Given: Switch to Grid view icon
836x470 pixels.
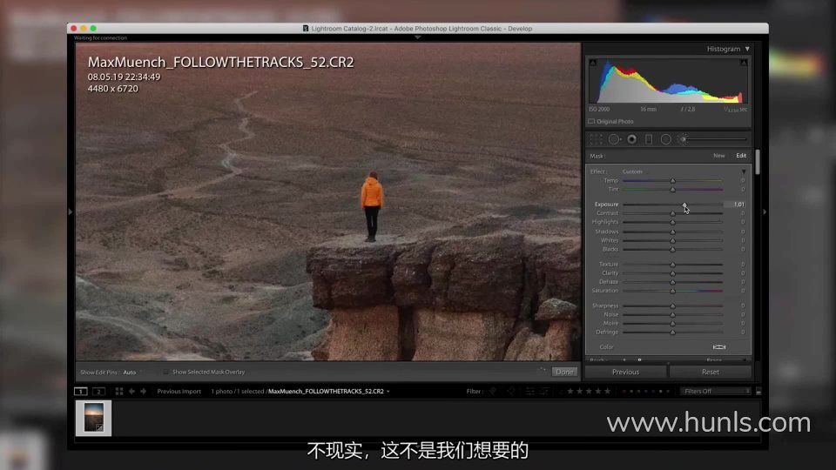Looking at the screenshot, I should [x=119, y=391].
